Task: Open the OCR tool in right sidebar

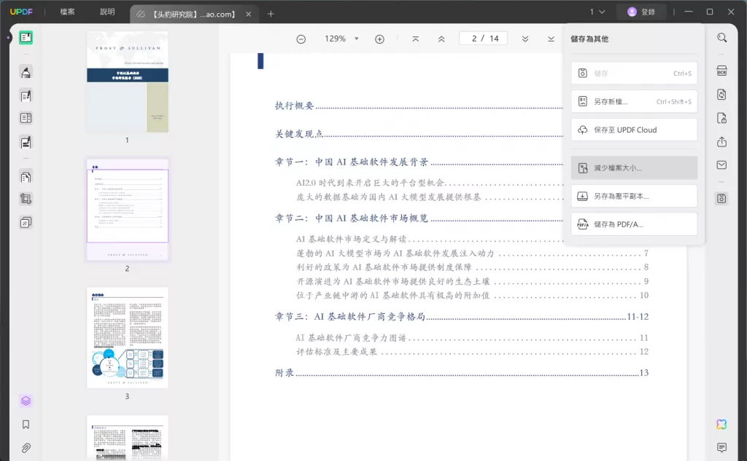Action: (721, 71)
